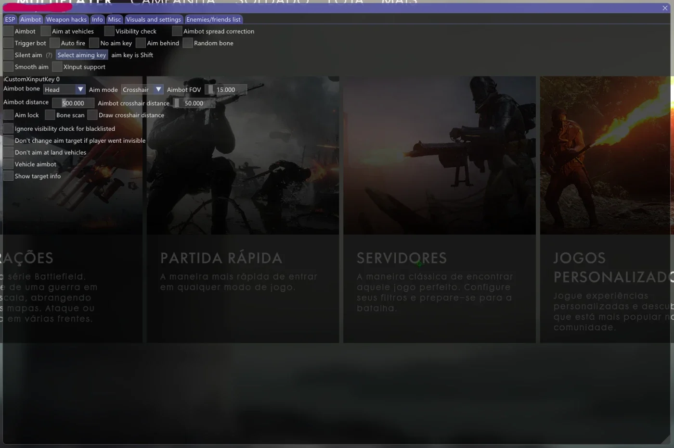Image resolution: width=674 pixels, height=448 pixels.
Task: Enable the Aim lock checkbox
Action: tap(8, 115)
